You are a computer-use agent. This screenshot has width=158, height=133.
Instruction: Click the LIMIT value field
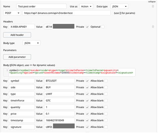59,94
